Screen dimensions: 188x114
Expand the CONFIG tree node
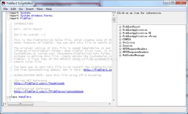tap(120, 39)
